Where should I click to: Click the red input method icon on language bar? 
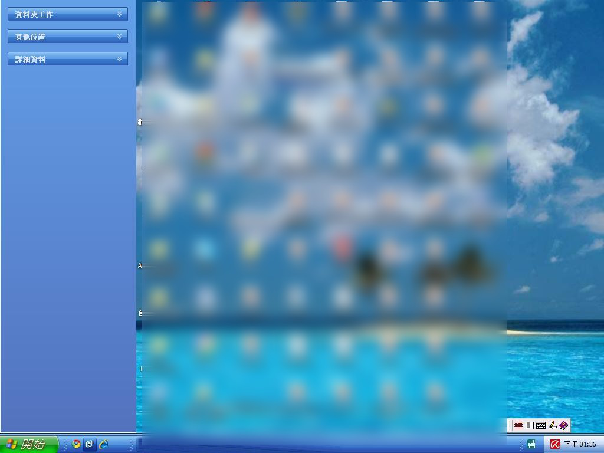518,426
